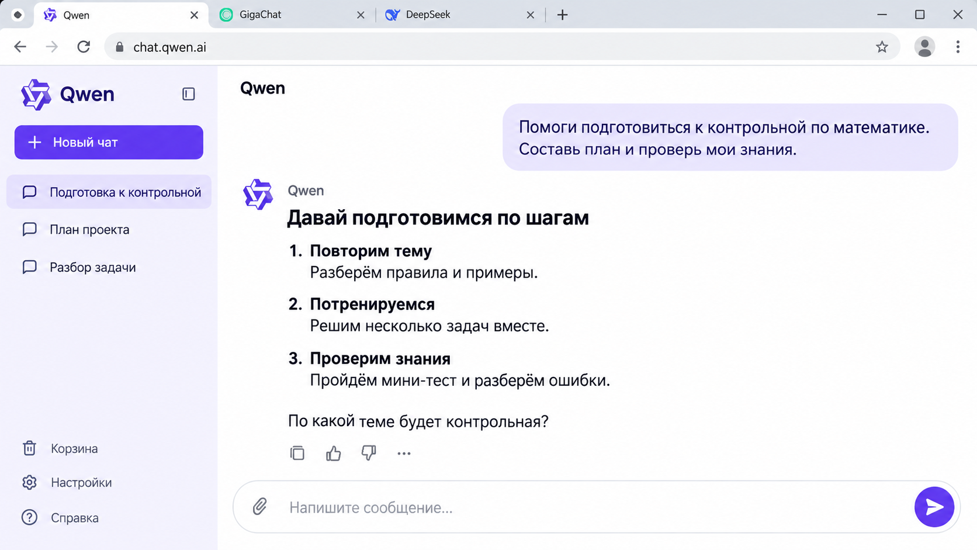Click the text Потренируемся
The width and height of the screenshot is (977, 550).
[372, 304]
